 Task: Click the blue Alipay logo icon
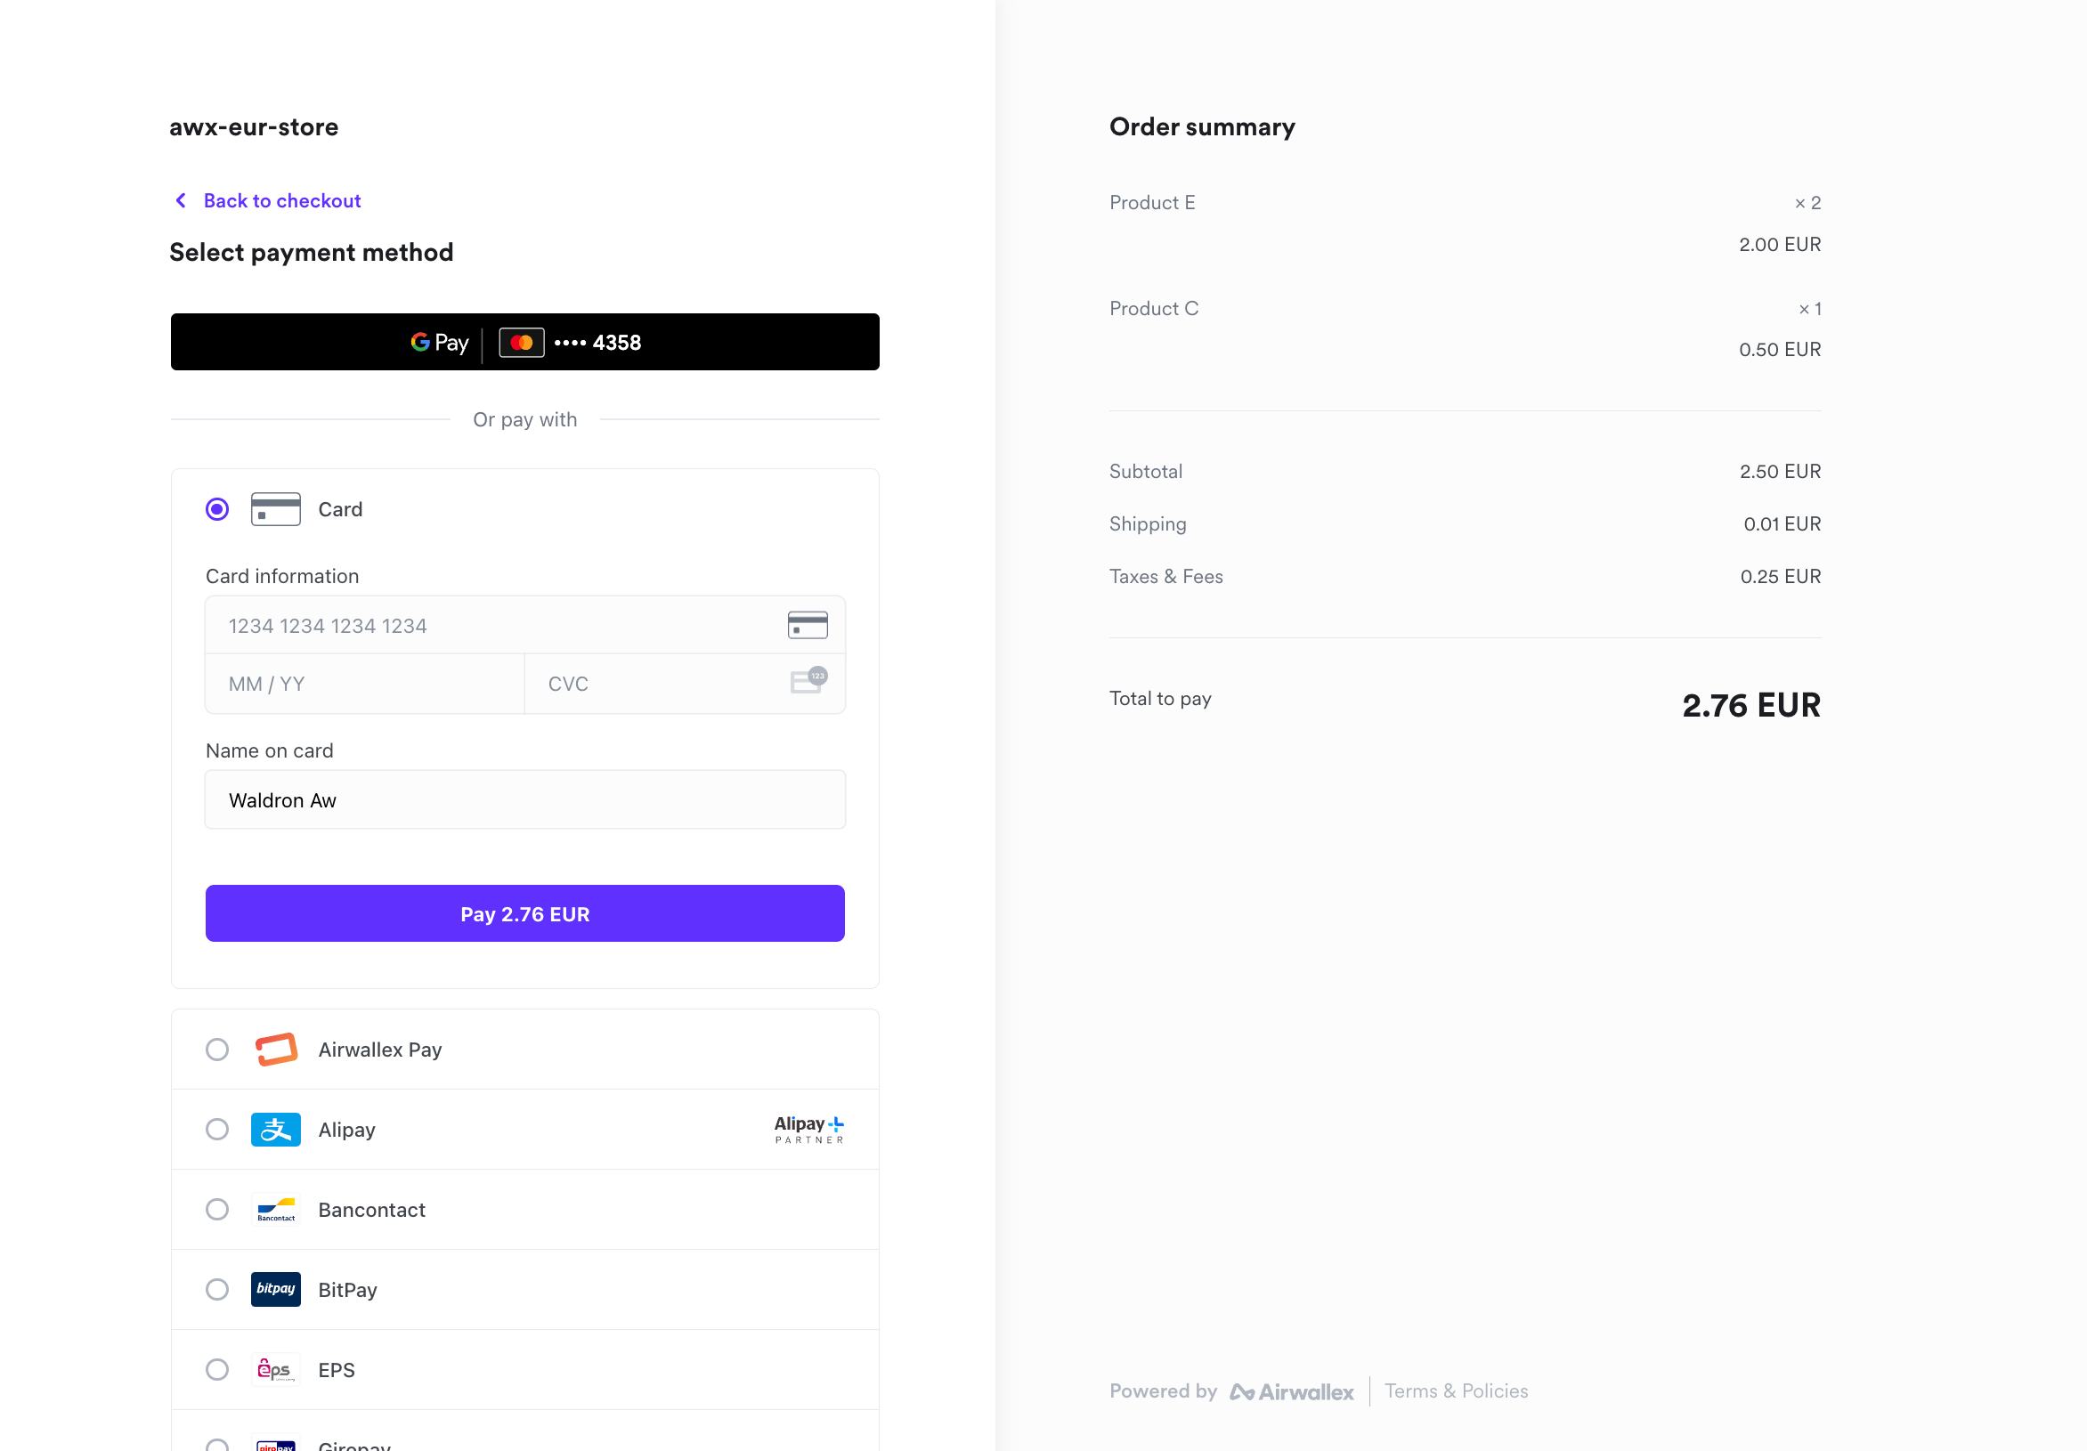275,1130
